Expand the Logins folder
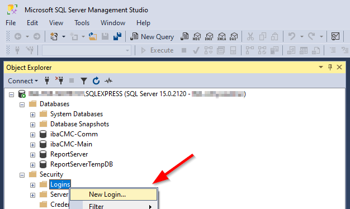The height and width of the screenshot is (209, 350). coord(33,185)
